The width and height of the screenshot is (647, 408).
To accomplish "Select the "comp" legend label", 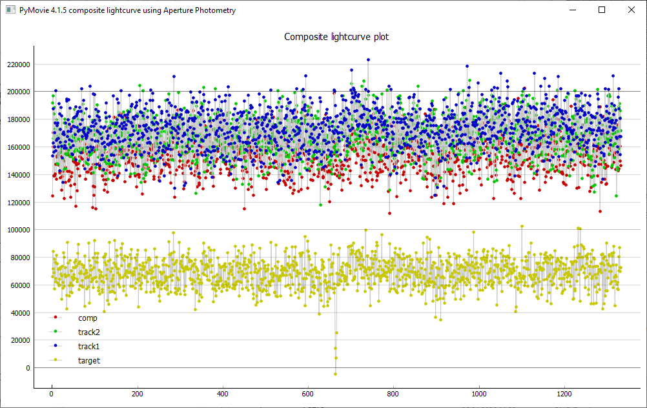I will [87, 318].
